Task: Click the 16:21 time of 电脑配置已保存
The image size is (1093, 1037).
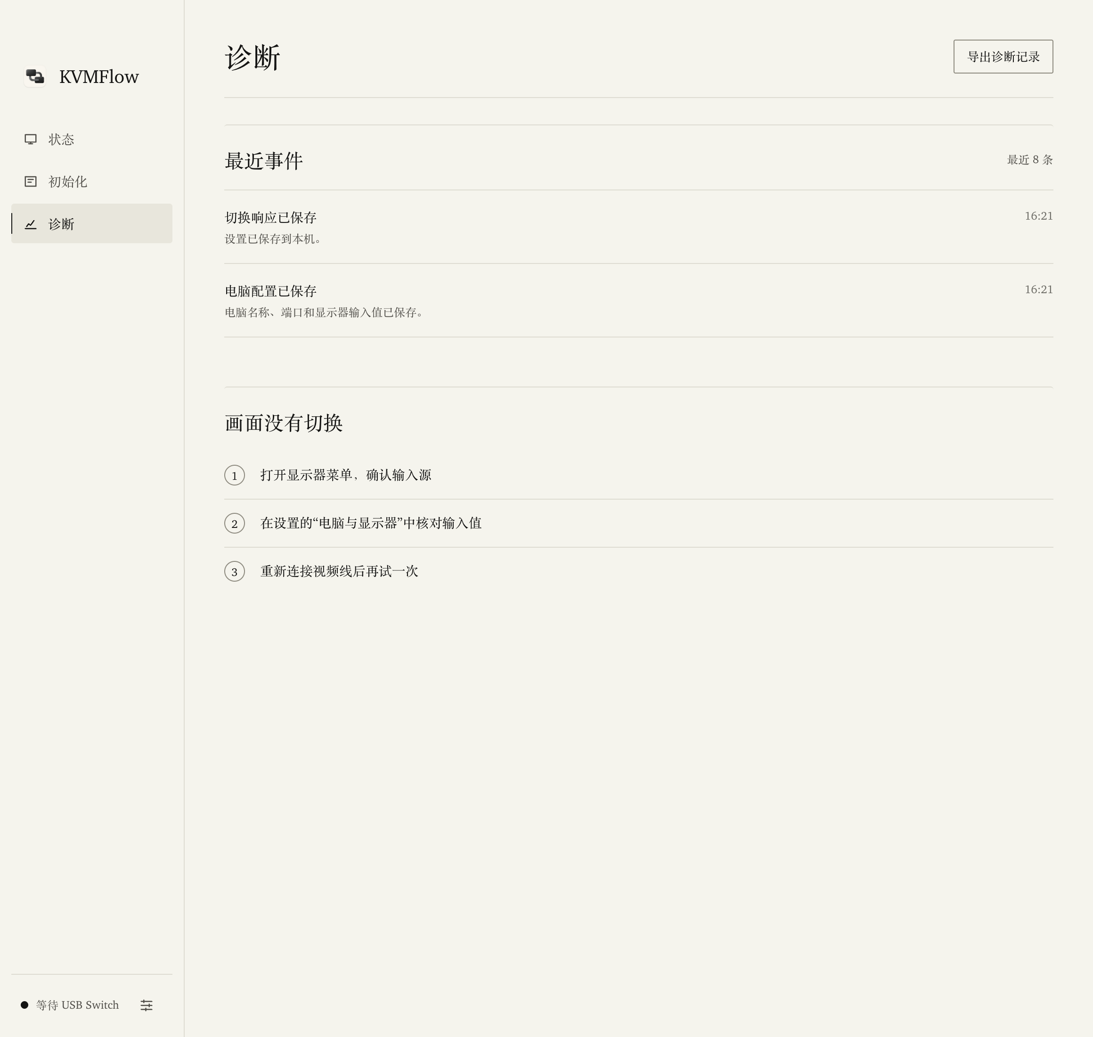Action: pos(1039,289)
